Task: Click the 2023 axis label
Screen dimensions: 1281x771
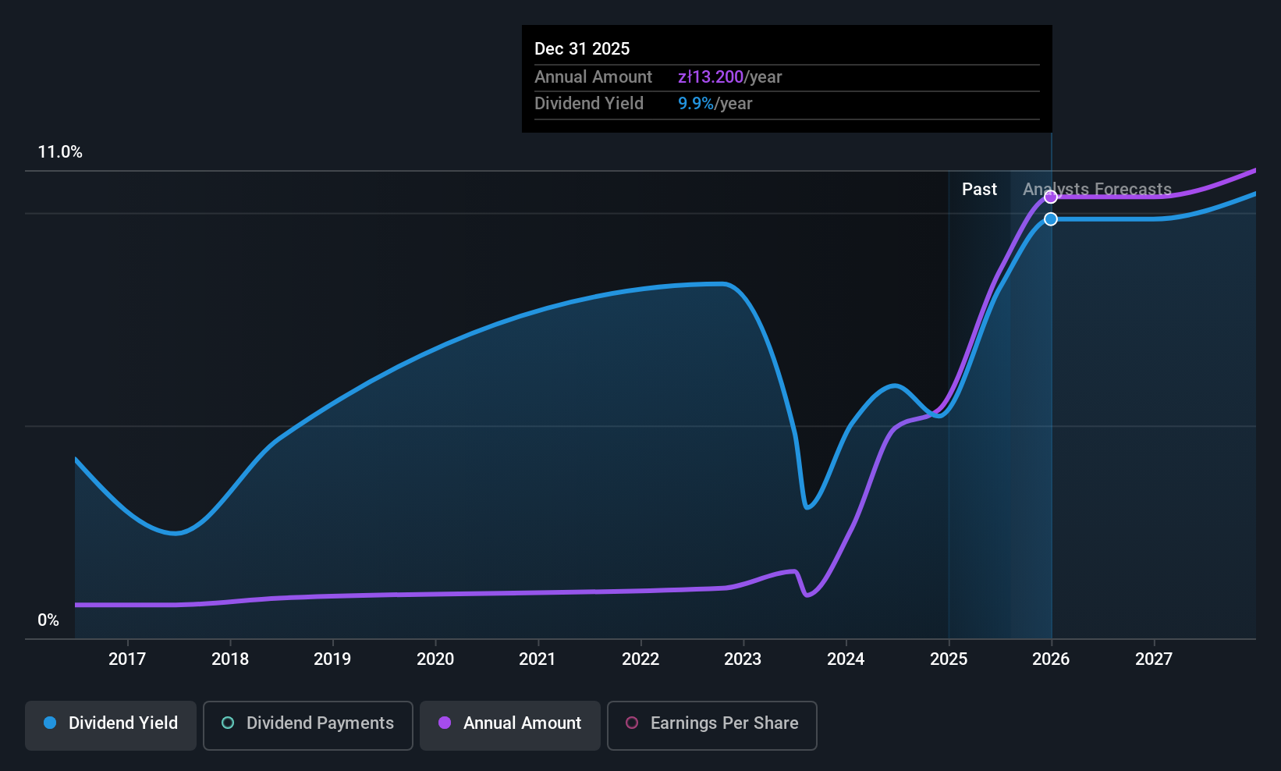Action: [743, 659]
